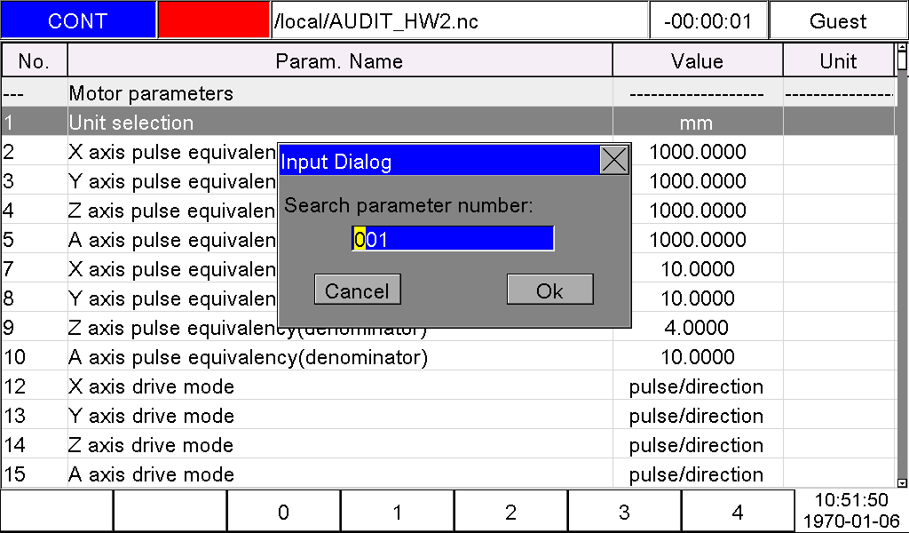The height and width of the screenshot is (533, 909).
Task: Click the Cancel button in Input Dialog
Action: (357, 290)
